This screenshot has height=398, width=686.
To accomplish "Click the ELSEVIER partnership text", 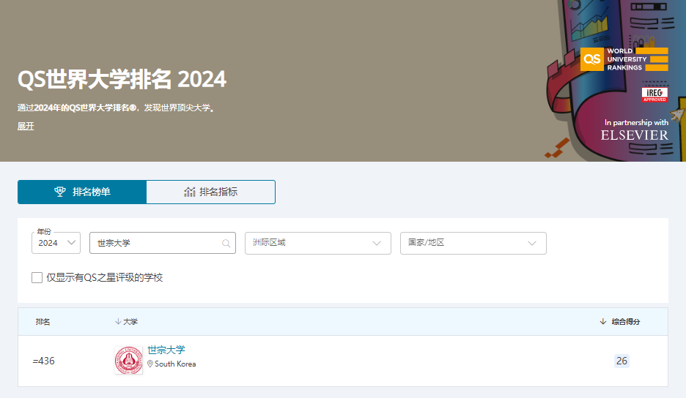I will pos(635,135).
